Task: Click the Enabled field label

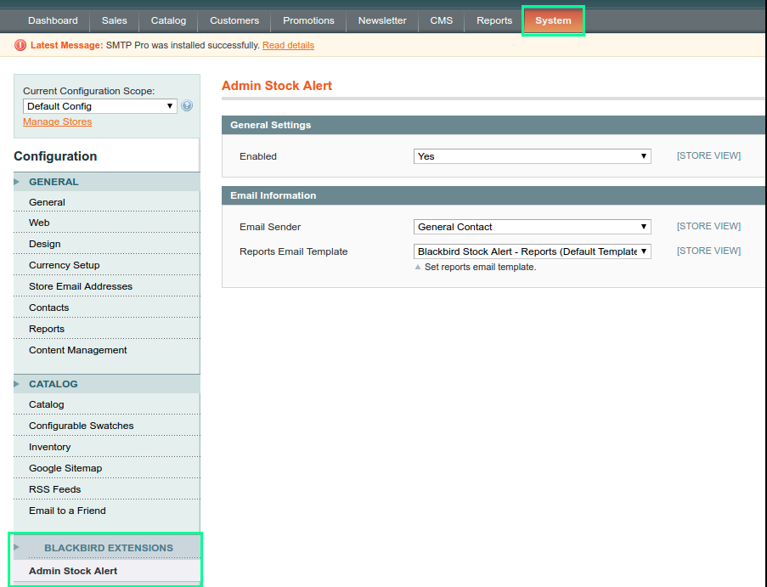Action: [257, 156]
